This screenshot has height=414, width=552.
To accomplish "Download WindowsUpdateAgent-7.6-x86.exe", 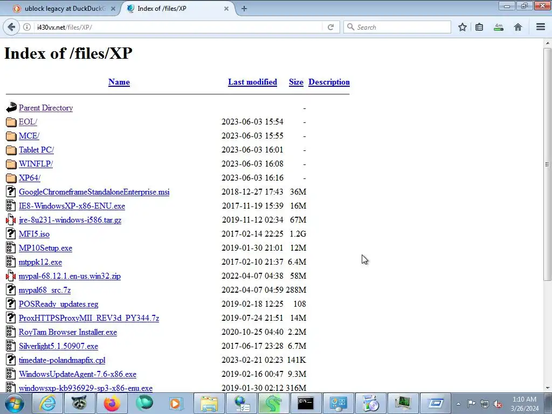I will click(x=78, y=374).
